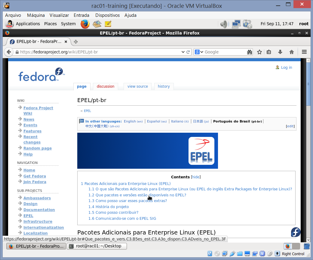Image resolution: width=313 pixels, height=260 pixels.
Task: Click the URL address bar
Action: 100,52
